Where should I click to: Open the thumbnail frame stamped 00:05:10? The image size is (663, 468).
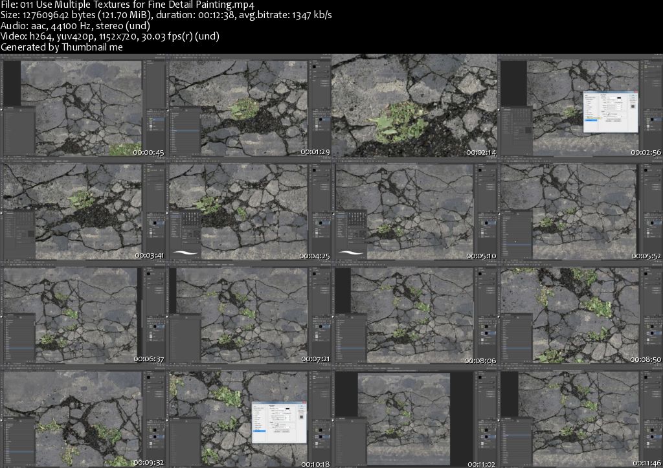coord(414,209)
